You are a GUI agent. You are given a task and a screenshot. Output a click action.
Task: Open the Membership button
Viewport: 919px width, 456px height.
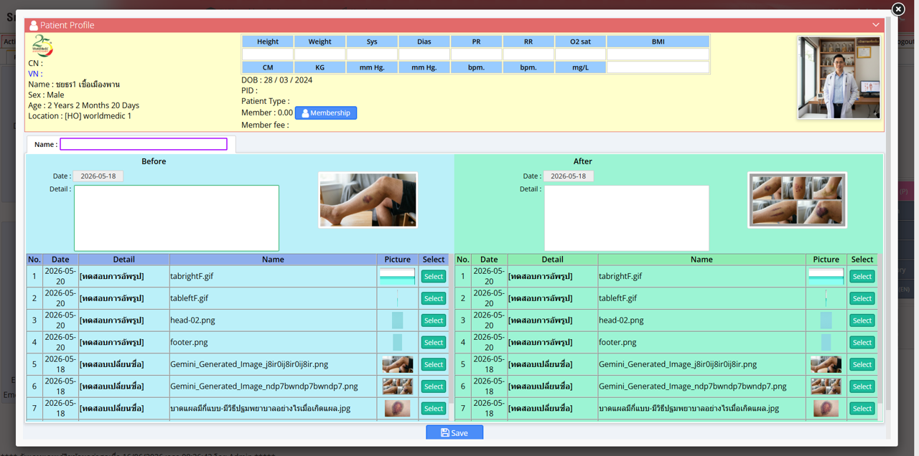(326, 113)
